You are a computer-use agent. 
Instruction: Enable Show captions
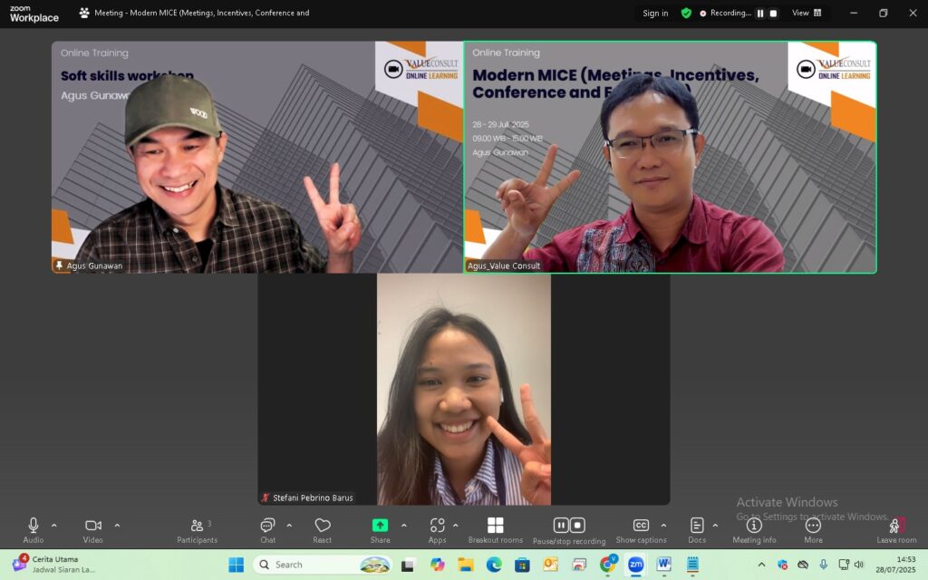coord(641,526)
